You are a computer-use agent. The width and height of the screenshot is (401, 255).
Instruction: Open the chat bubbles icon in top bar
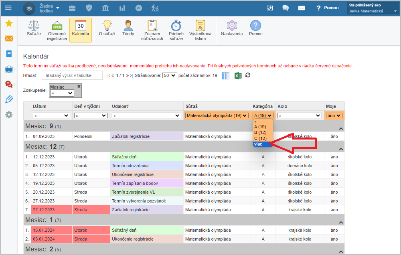(x=286, y=8)
